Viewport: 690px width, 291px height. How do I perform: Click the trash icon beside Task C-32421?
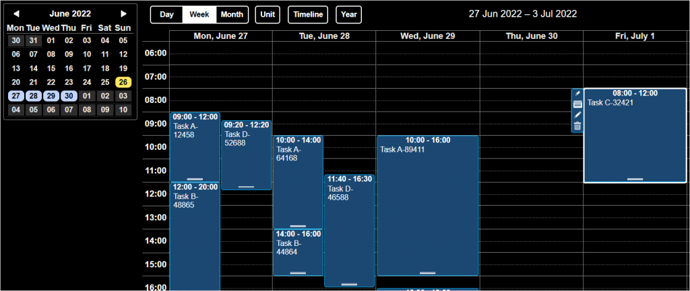point(577,126)
